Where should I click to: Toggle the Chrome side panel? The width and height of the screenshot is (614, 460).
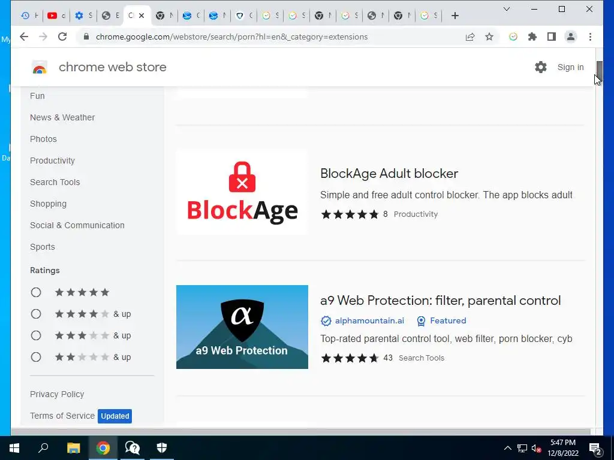click(x=552, y=37)
